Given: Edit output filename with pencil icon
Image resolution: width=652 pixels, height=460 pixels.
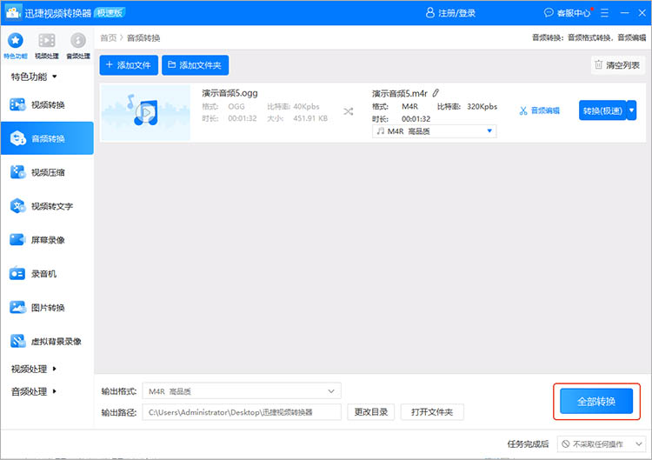Looking at the screenshot, I should click(x=436, y=93).
